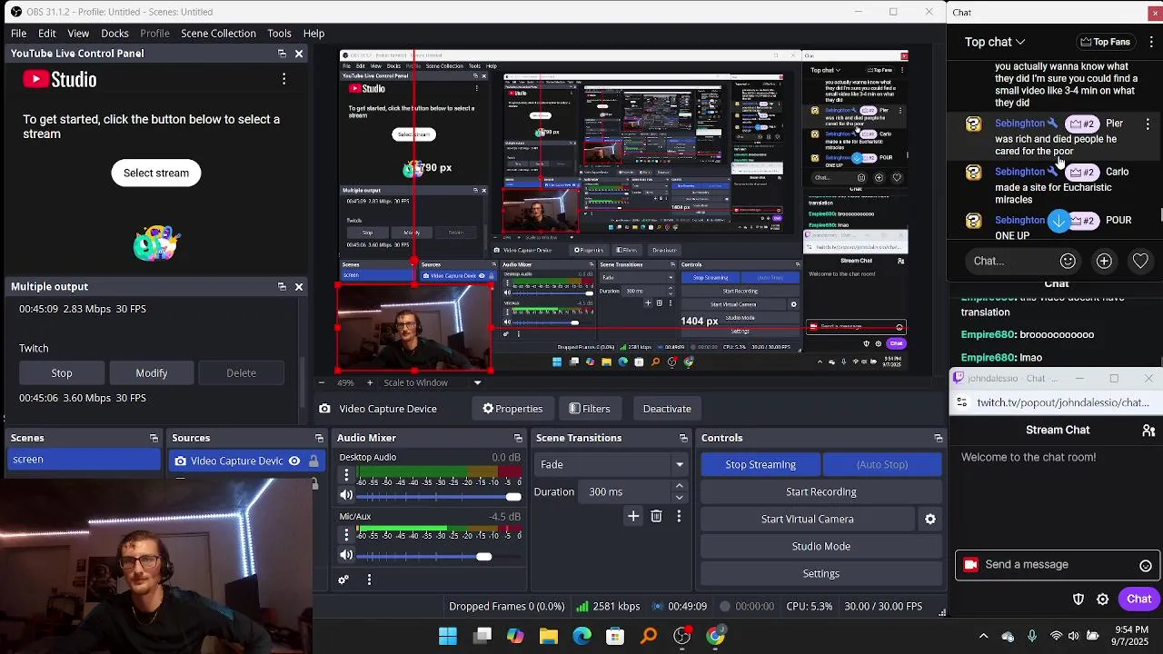Close the Multiple output dock
This screenshot has width=1163, height=654.
[x=298, y=286]
